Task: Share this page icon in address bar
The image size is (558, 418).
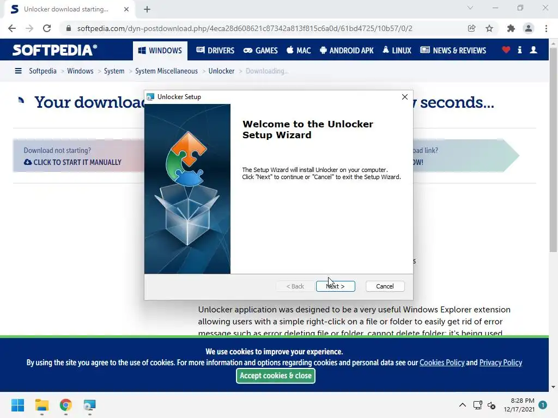Action: click(471, 28)
